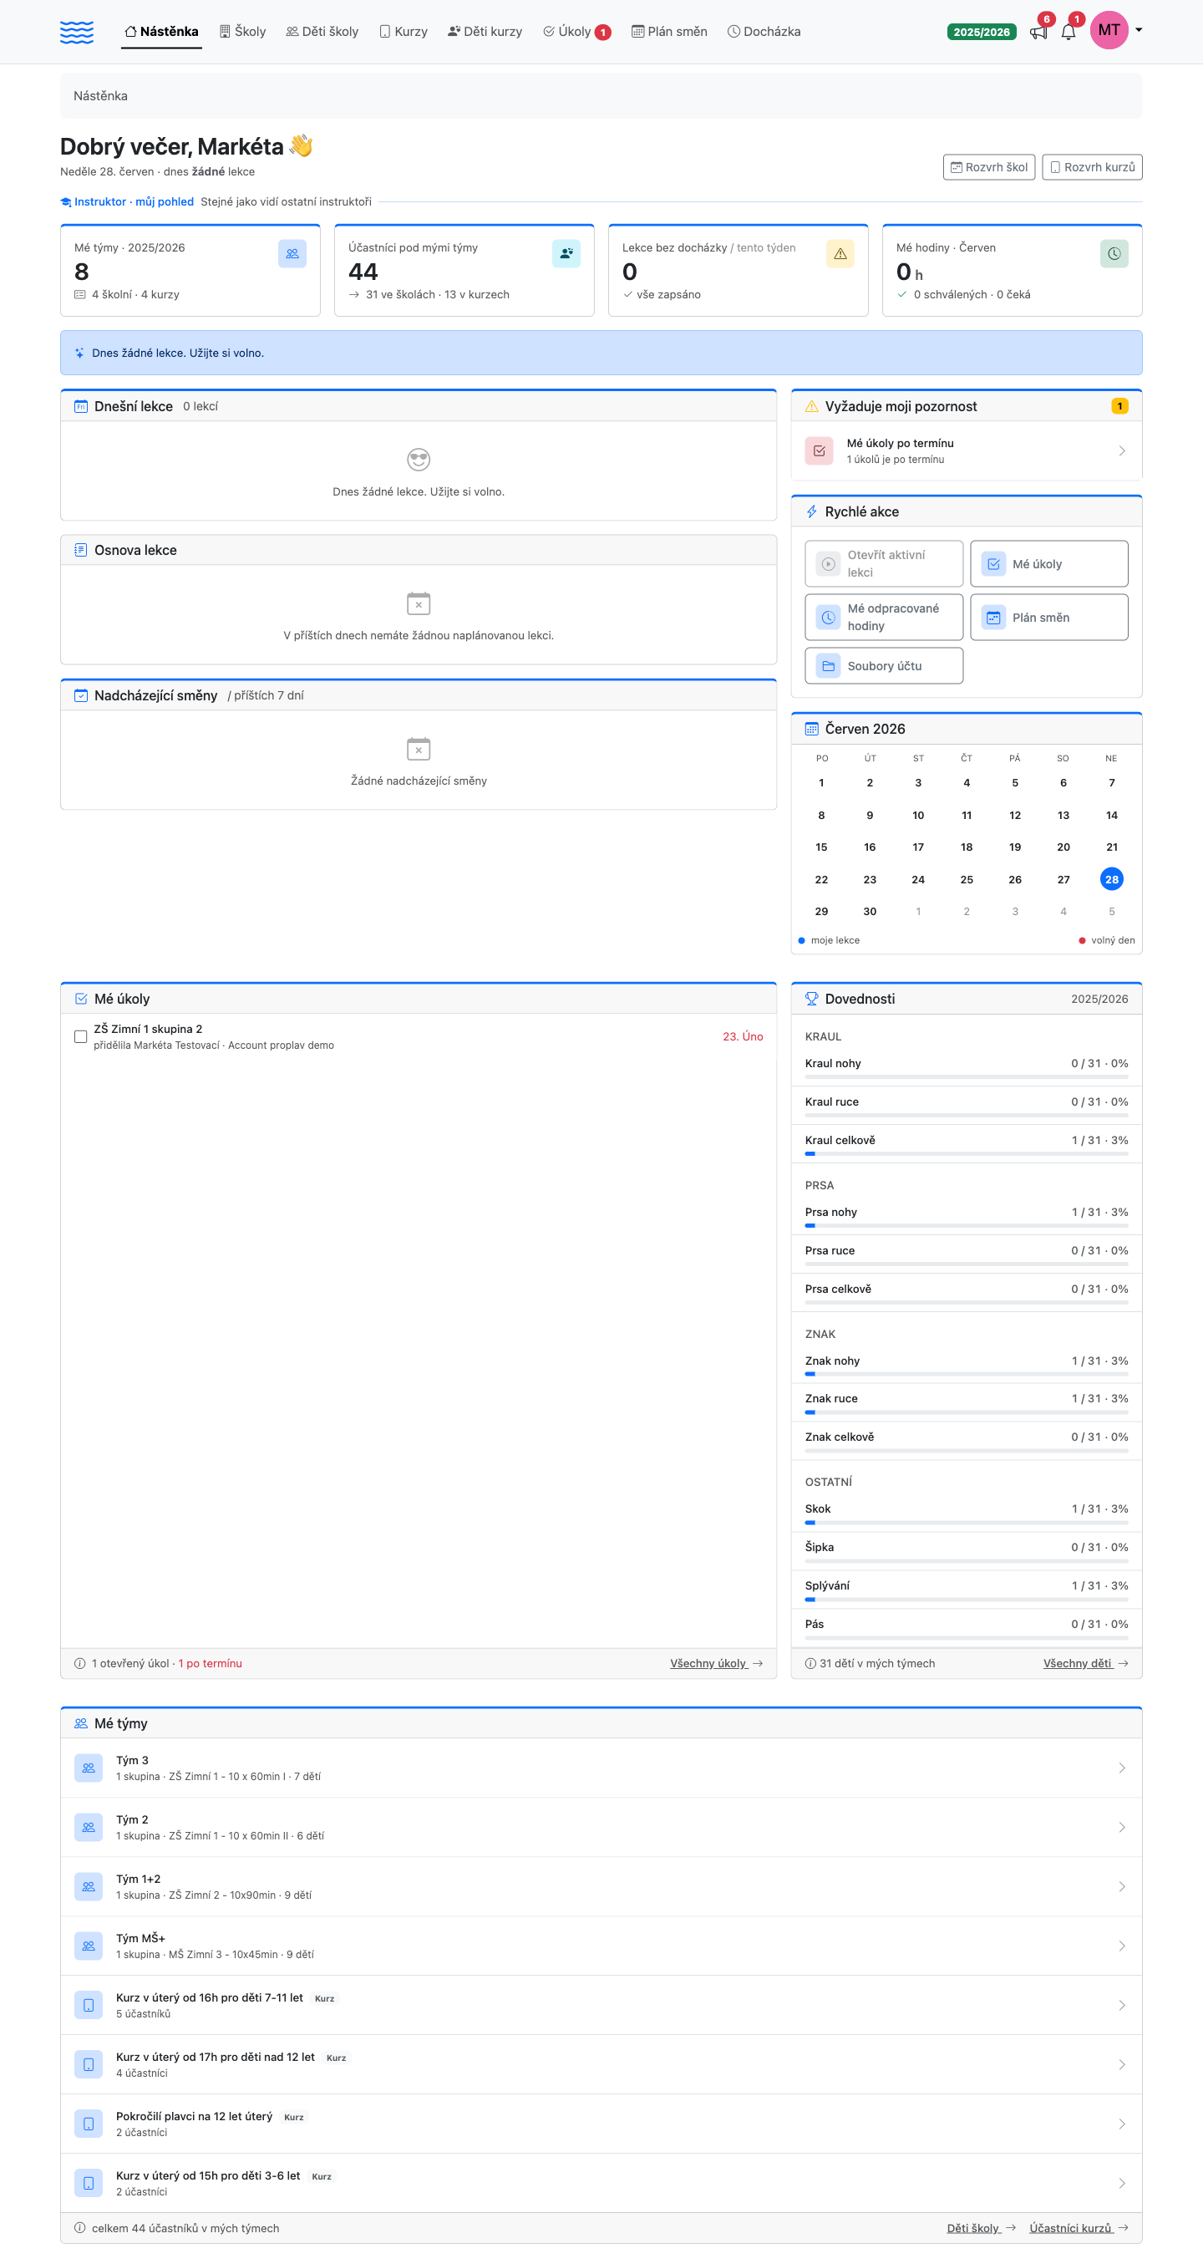Expand the Tým 3 row chevron
Viewport: 1203px width, 2264px height.
tap(1121, 1768)
